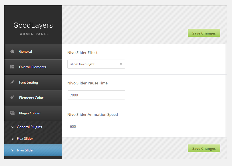The width and height of the screenshot is (232, 166).
Task: Click the GoodLayers logo text
Action: pyautogui.click(x=33, y=25)
